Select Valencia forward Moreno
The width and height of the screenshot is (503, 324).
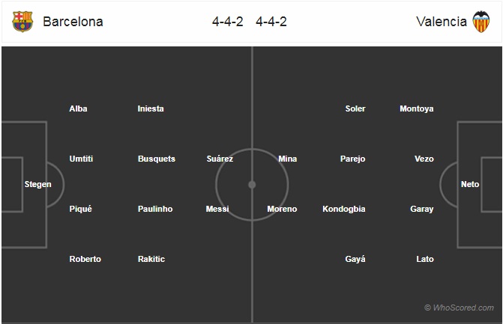(282, 209)
